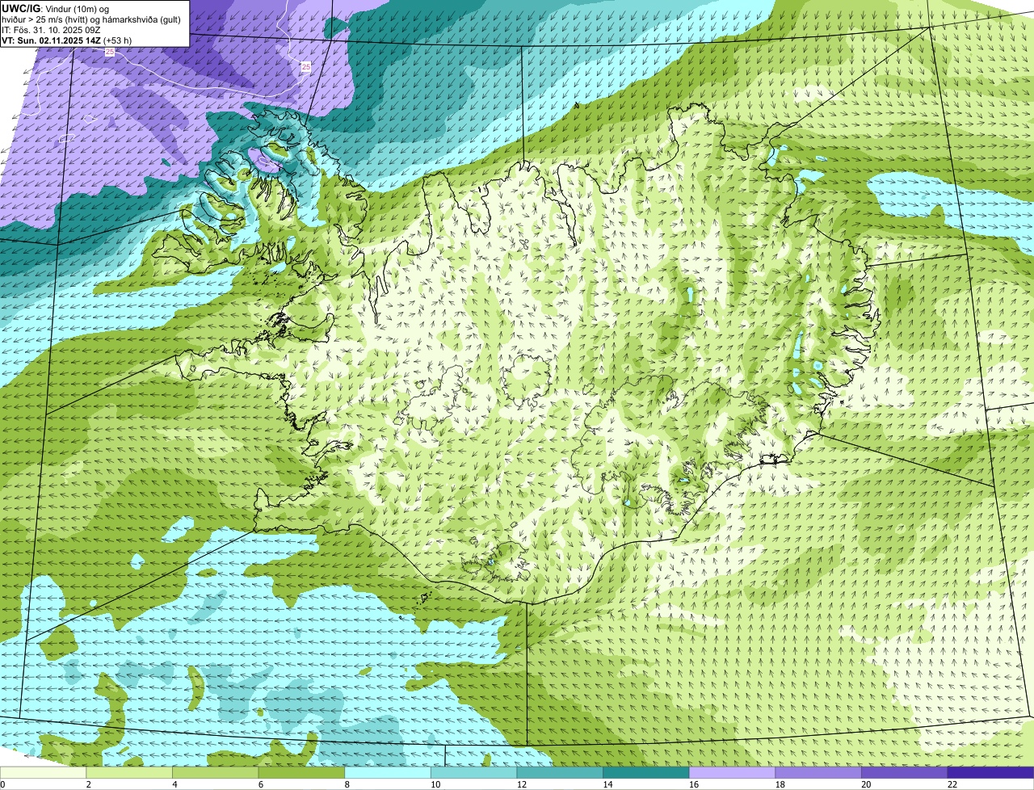Click the 8–10 m/s light cyan legend swatch
The image size is (1034, 790).
(x=388, y=773)
